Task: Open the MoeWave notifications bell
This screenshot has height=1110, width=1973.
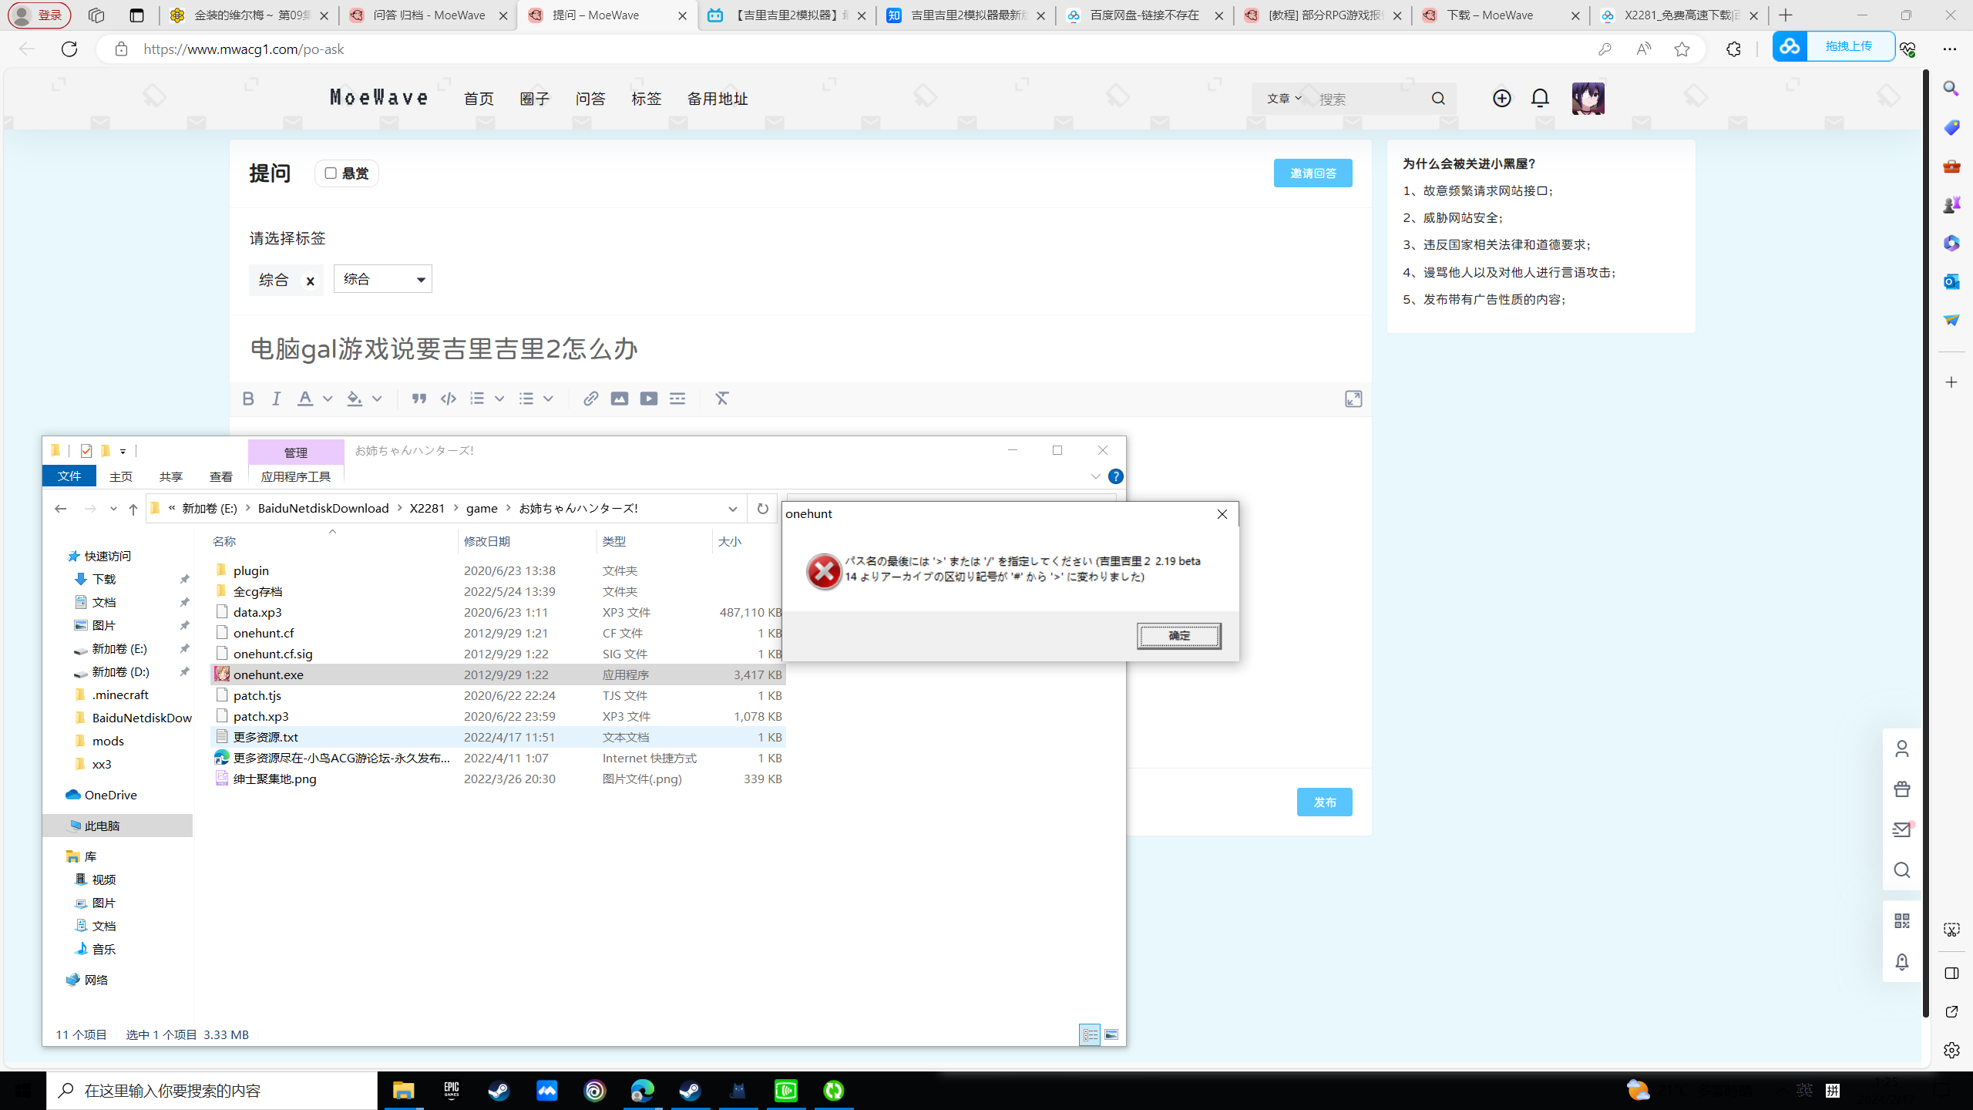Action: click(1540, 98)
